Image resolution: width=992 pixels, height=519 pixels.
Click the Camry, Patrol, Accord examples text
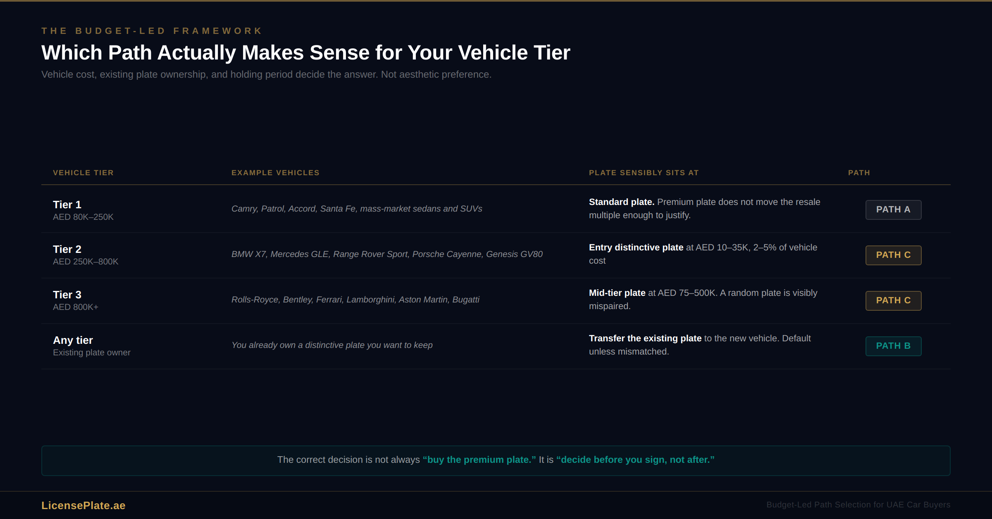tap(356, 209)
